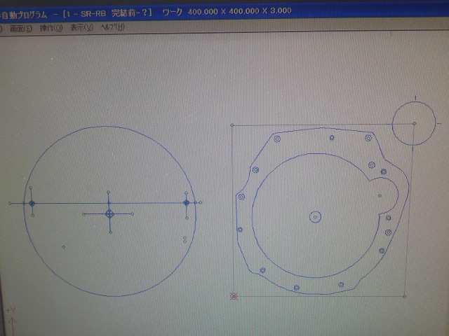Click the red origin marker at the work sheet corner
This screenshot has height=336, width=449.
234,297
